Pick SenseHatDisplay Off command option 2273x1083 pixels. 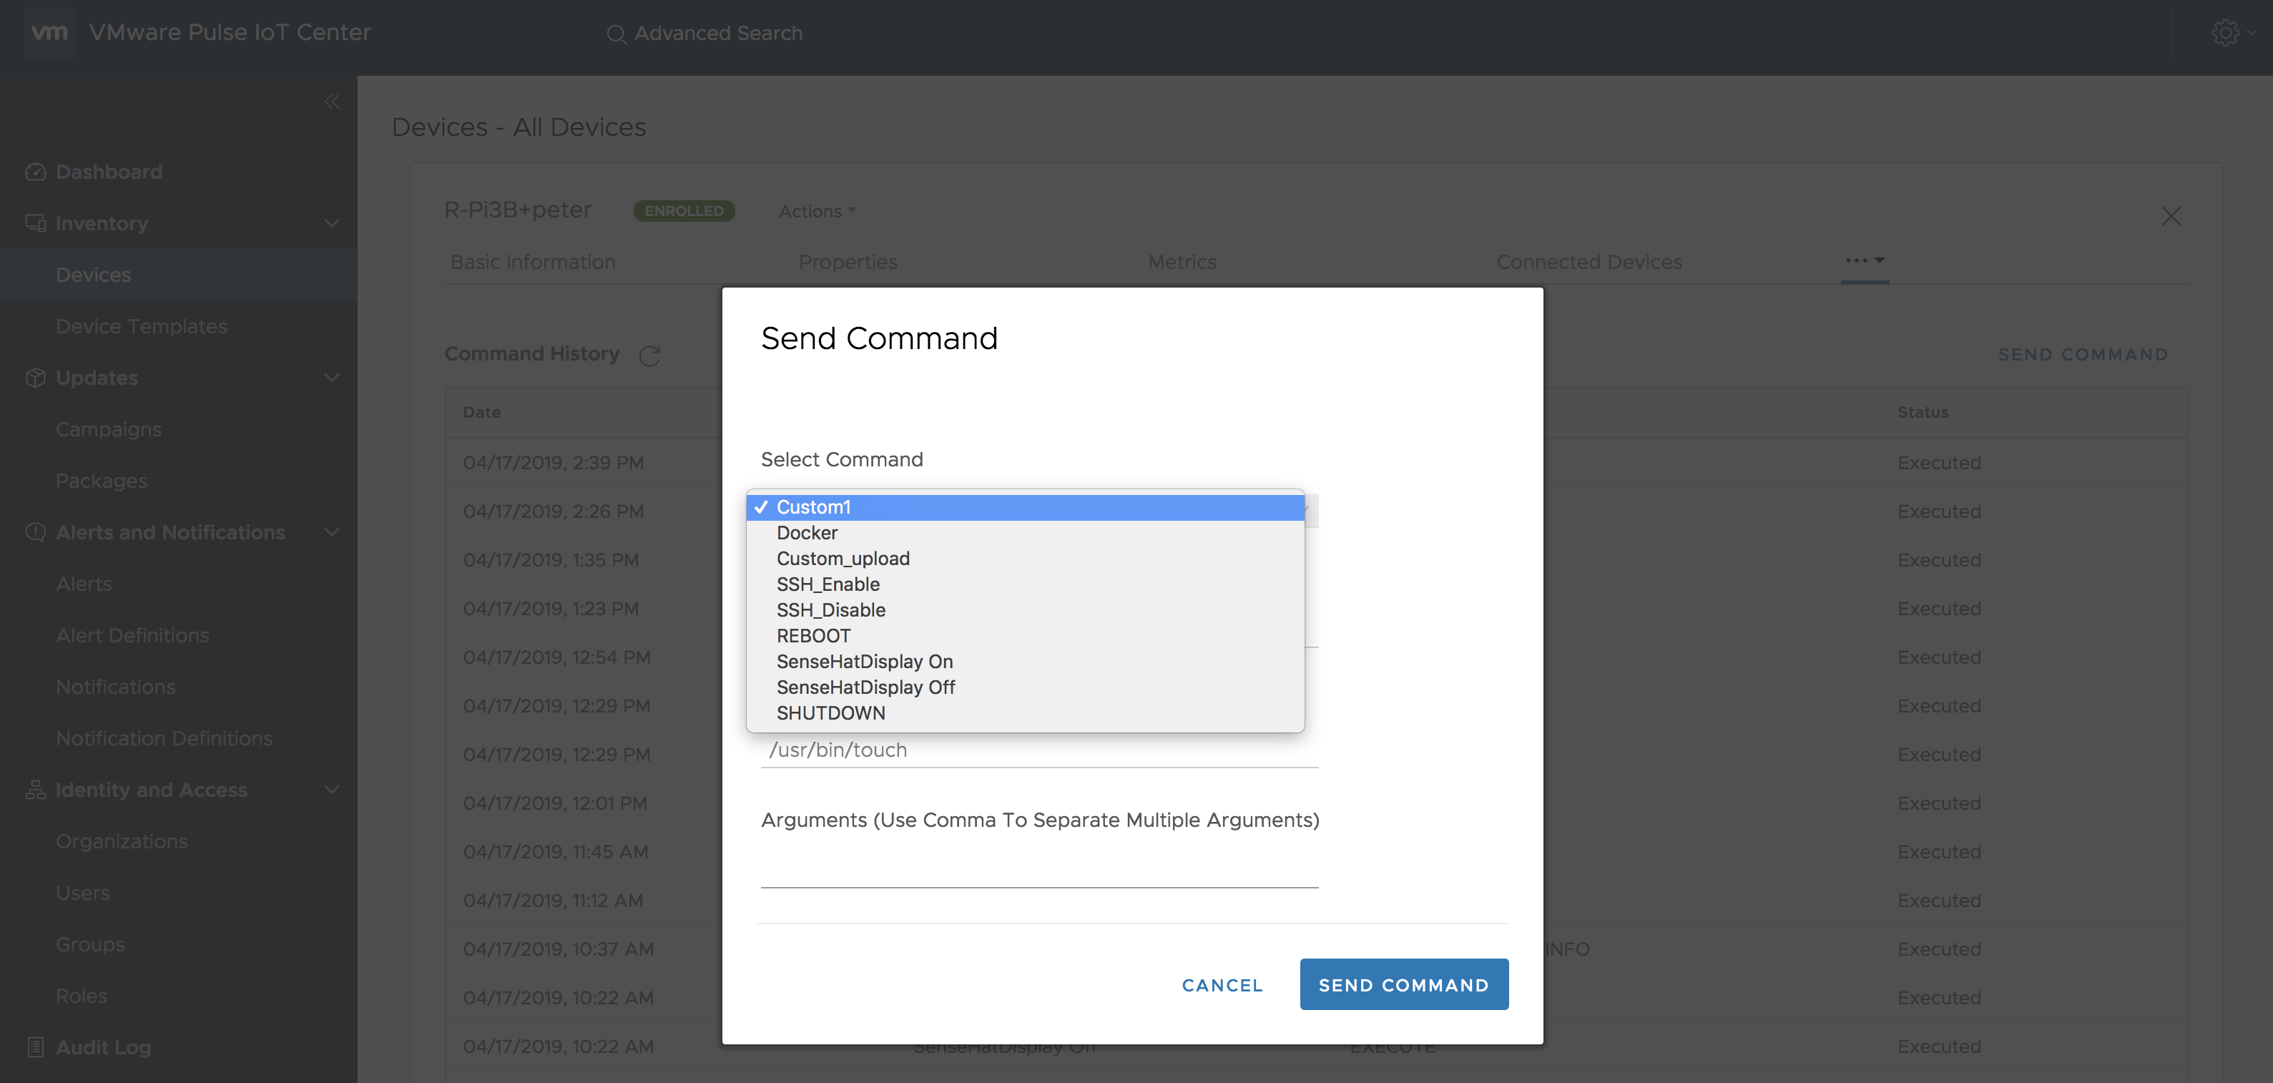865,687
